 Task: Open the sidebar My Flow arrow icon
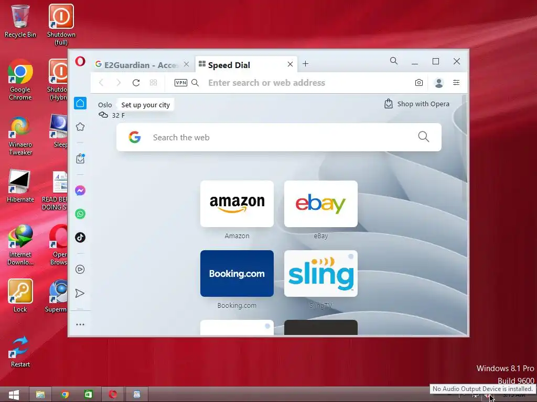(x=80, y=293)
